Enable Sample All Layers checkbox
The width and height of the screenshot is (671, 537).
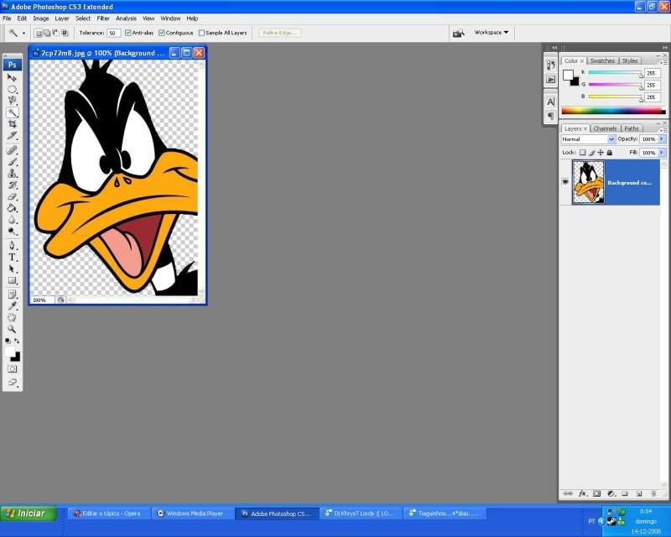(201, 33)
